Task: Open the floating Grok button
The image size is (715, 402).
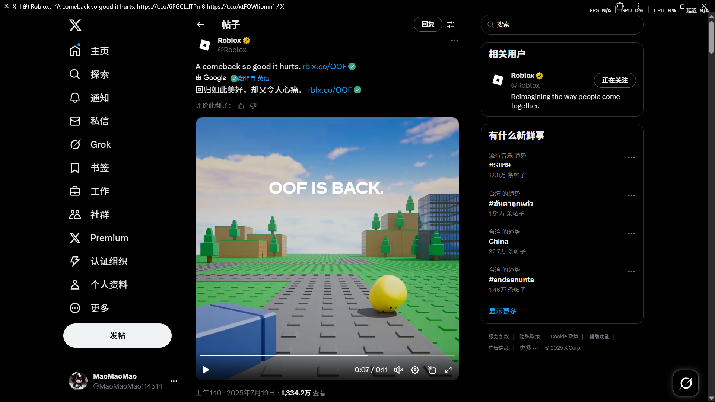Action: coord(686,383)
